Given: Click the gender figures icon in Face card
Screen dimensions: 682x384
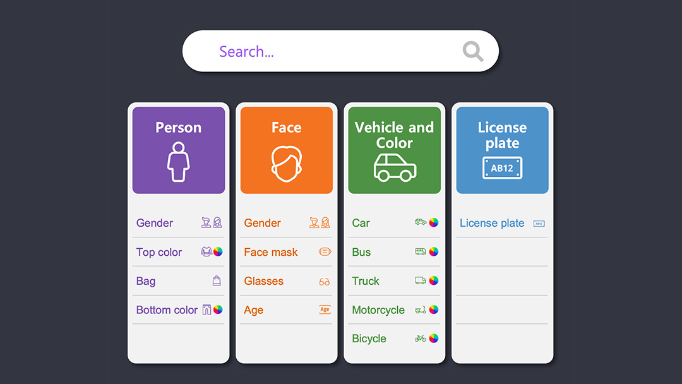Looking at the screenshot, I should tap(319, 223).
